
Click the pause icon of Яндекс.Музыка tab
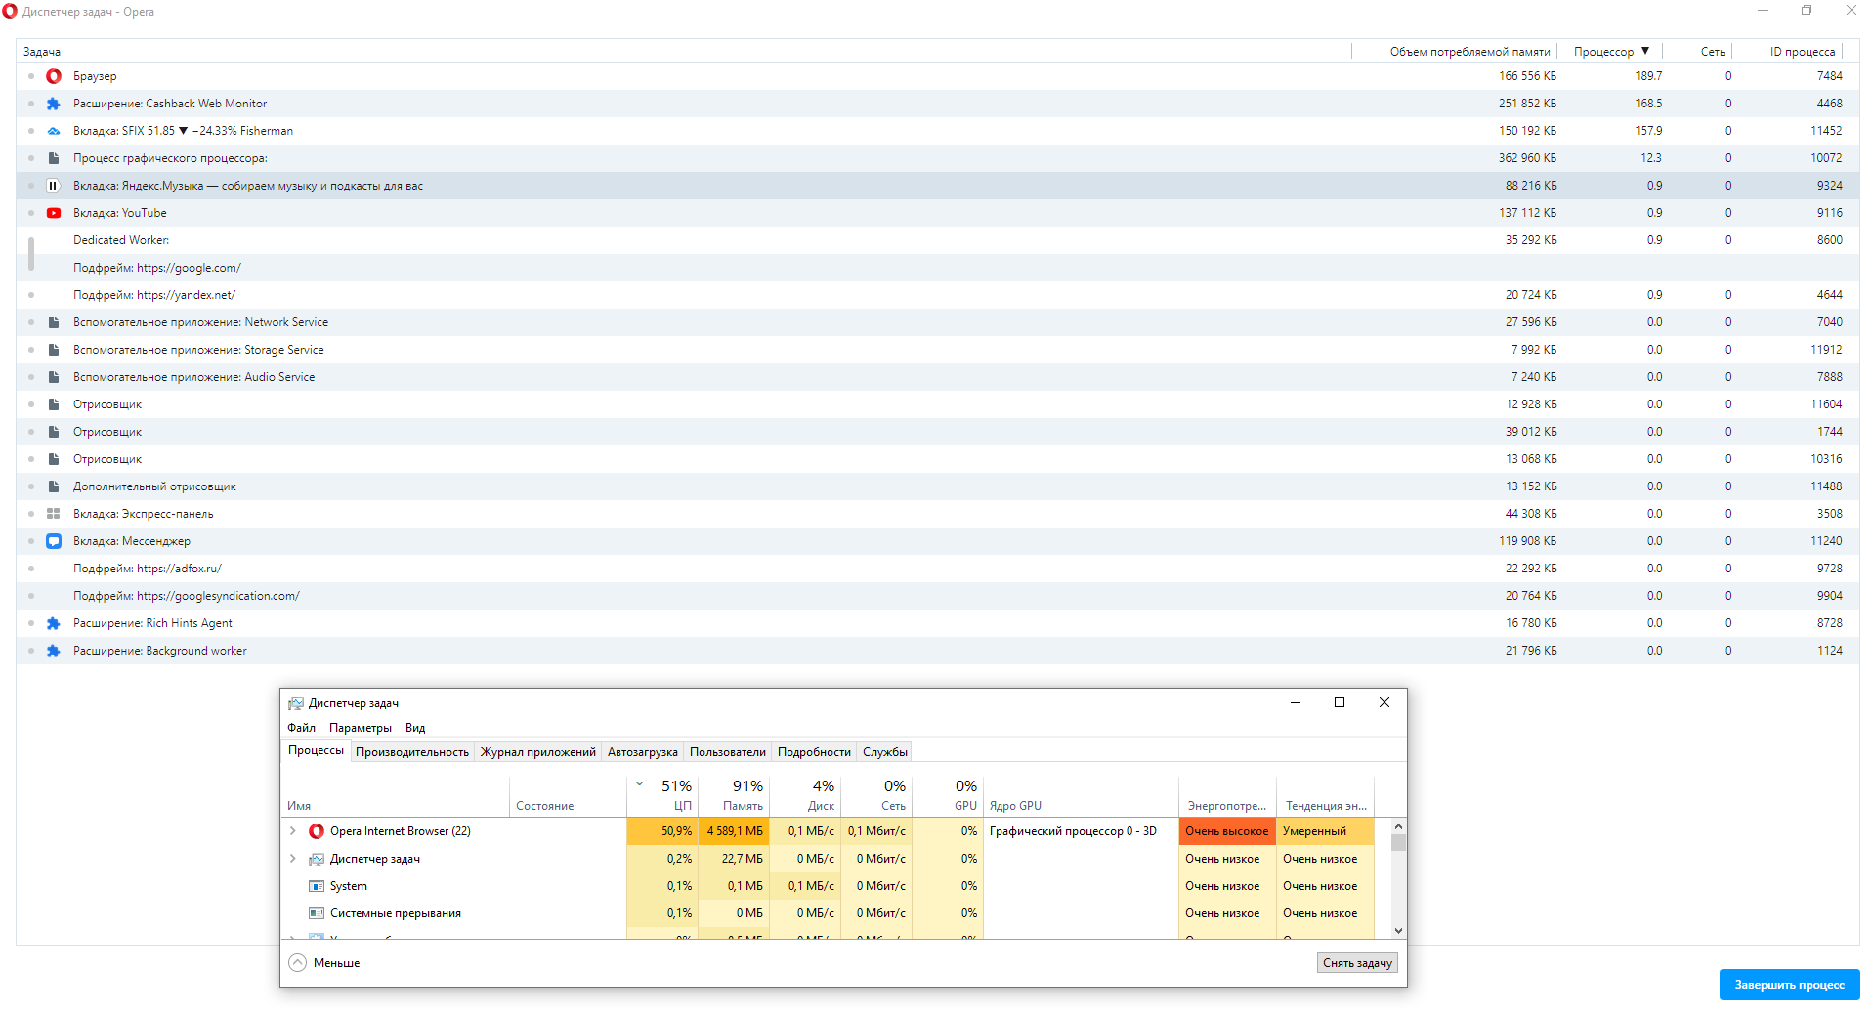pyautogui.click(x=54, y=186)
